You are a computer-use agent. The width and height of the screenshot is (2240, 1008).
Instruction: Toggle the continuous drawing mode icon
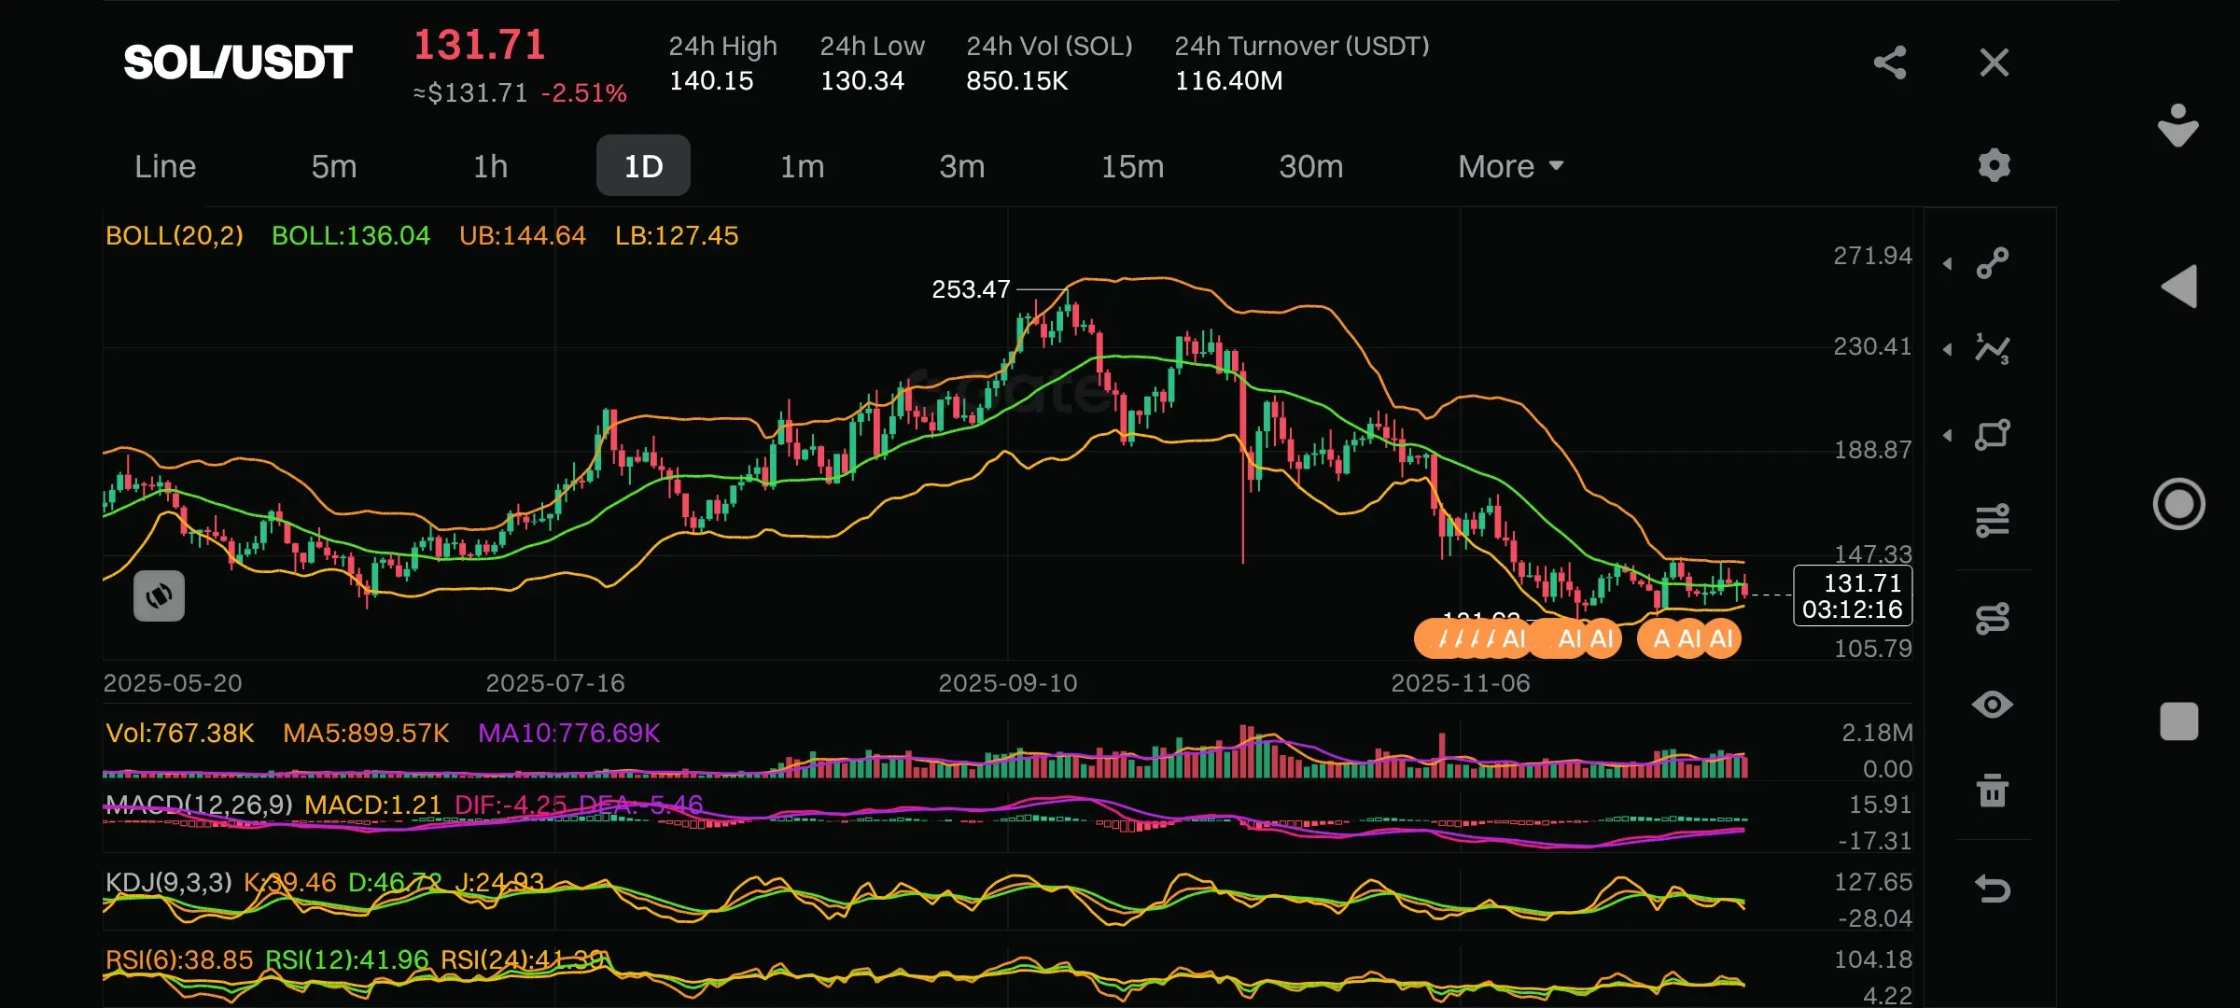click(x=1993, y=618)
